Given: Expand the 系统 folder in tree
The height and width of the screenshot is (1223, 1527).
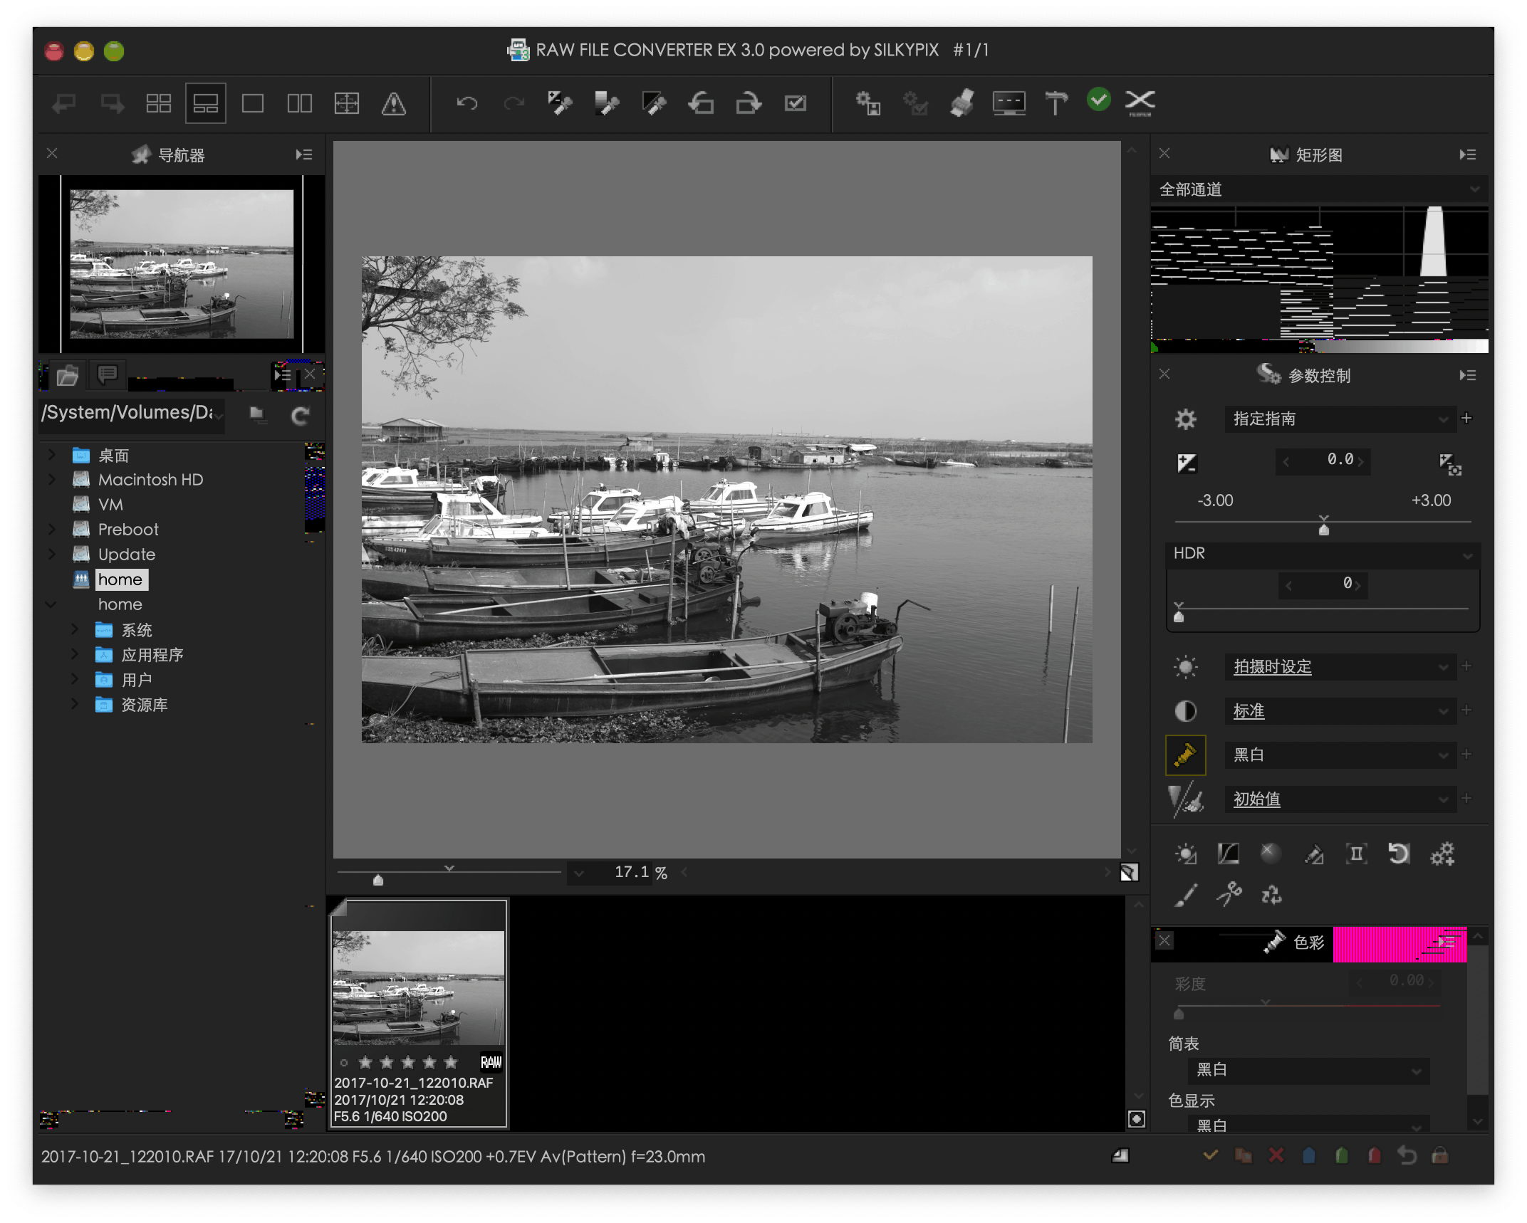Looking at the screenshot, I should [x=75, y=629].
